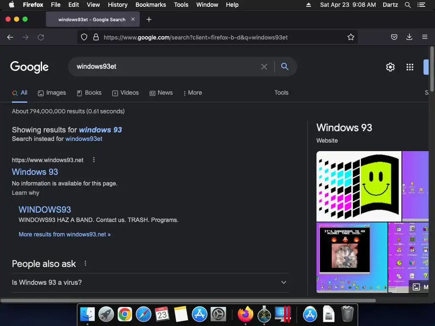Open the 'Windows 93' result title link
The image size is (435, 326).
[35, 172]
